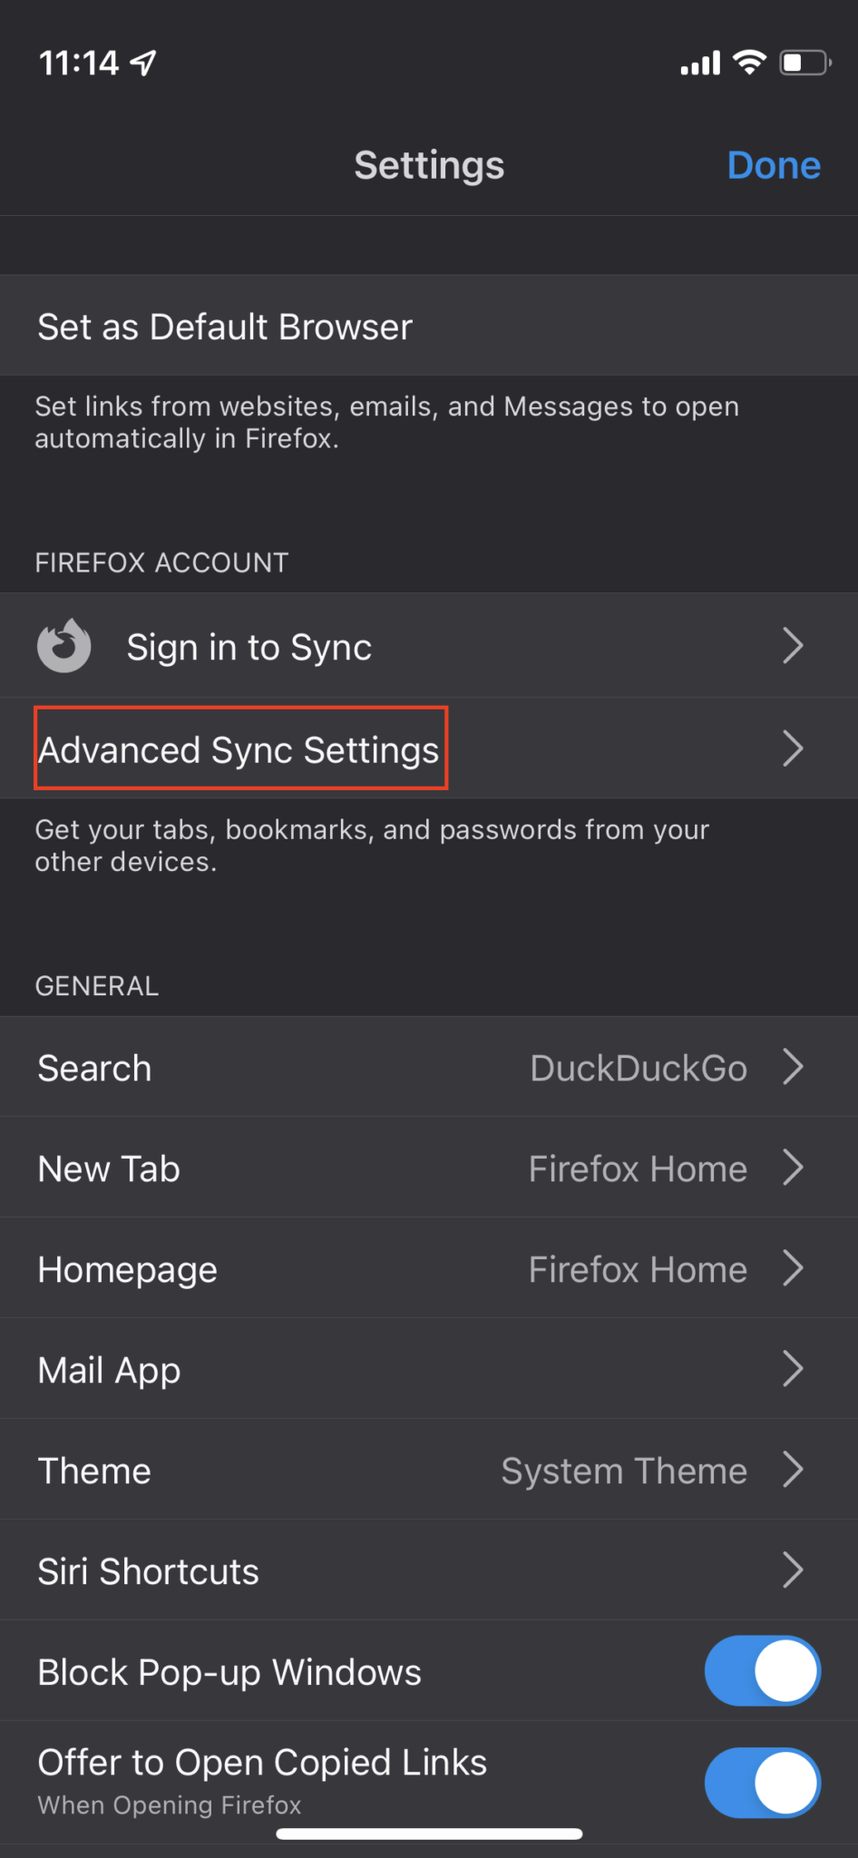Tap Set as Default Browser

(225, 327)
